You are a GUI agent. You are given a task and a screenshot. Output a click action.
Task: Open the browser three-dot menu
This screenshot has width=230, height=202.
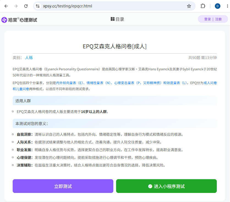[x=227, y=6]
